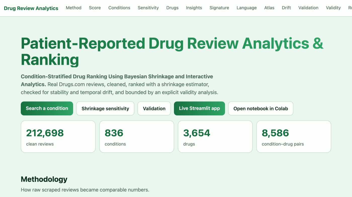
Task: Click the page title Patient-Reported Drug Review Analytics
Action: 172,51
